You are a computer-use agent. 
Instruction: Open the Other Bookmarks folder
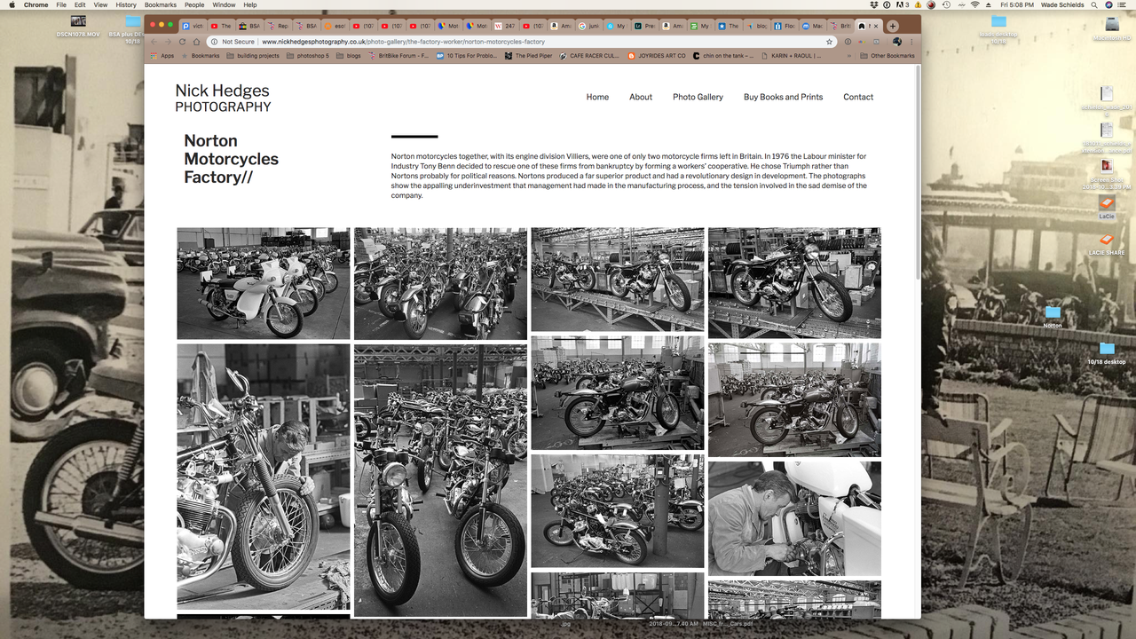[887, 56]
